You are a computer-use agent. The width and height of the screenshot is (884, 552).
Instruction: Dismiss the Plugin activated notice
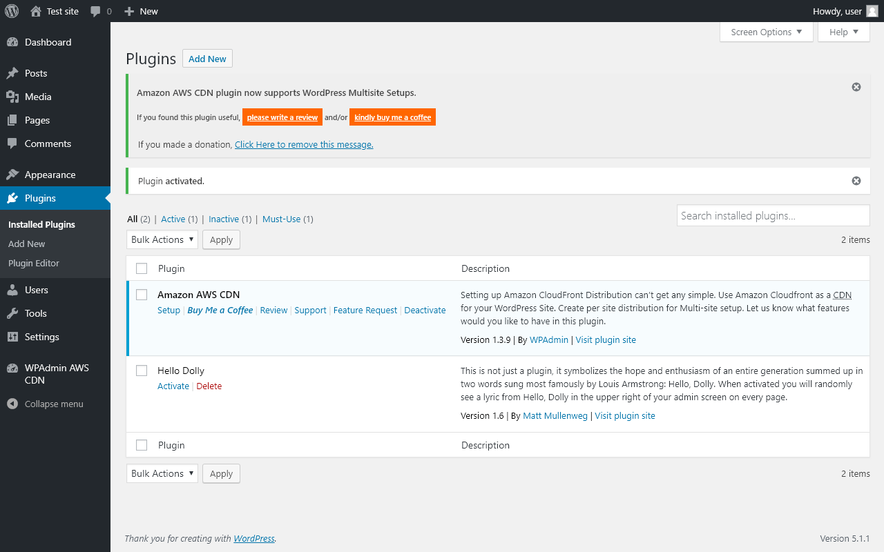pyautogui.click(x=856, y=181)
